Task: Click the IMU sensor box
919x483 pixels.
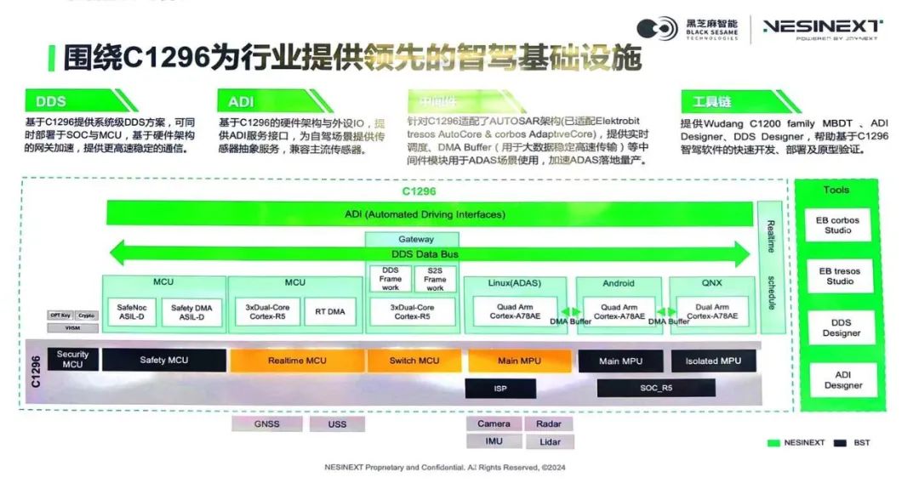Action: [x=494, y=441]
